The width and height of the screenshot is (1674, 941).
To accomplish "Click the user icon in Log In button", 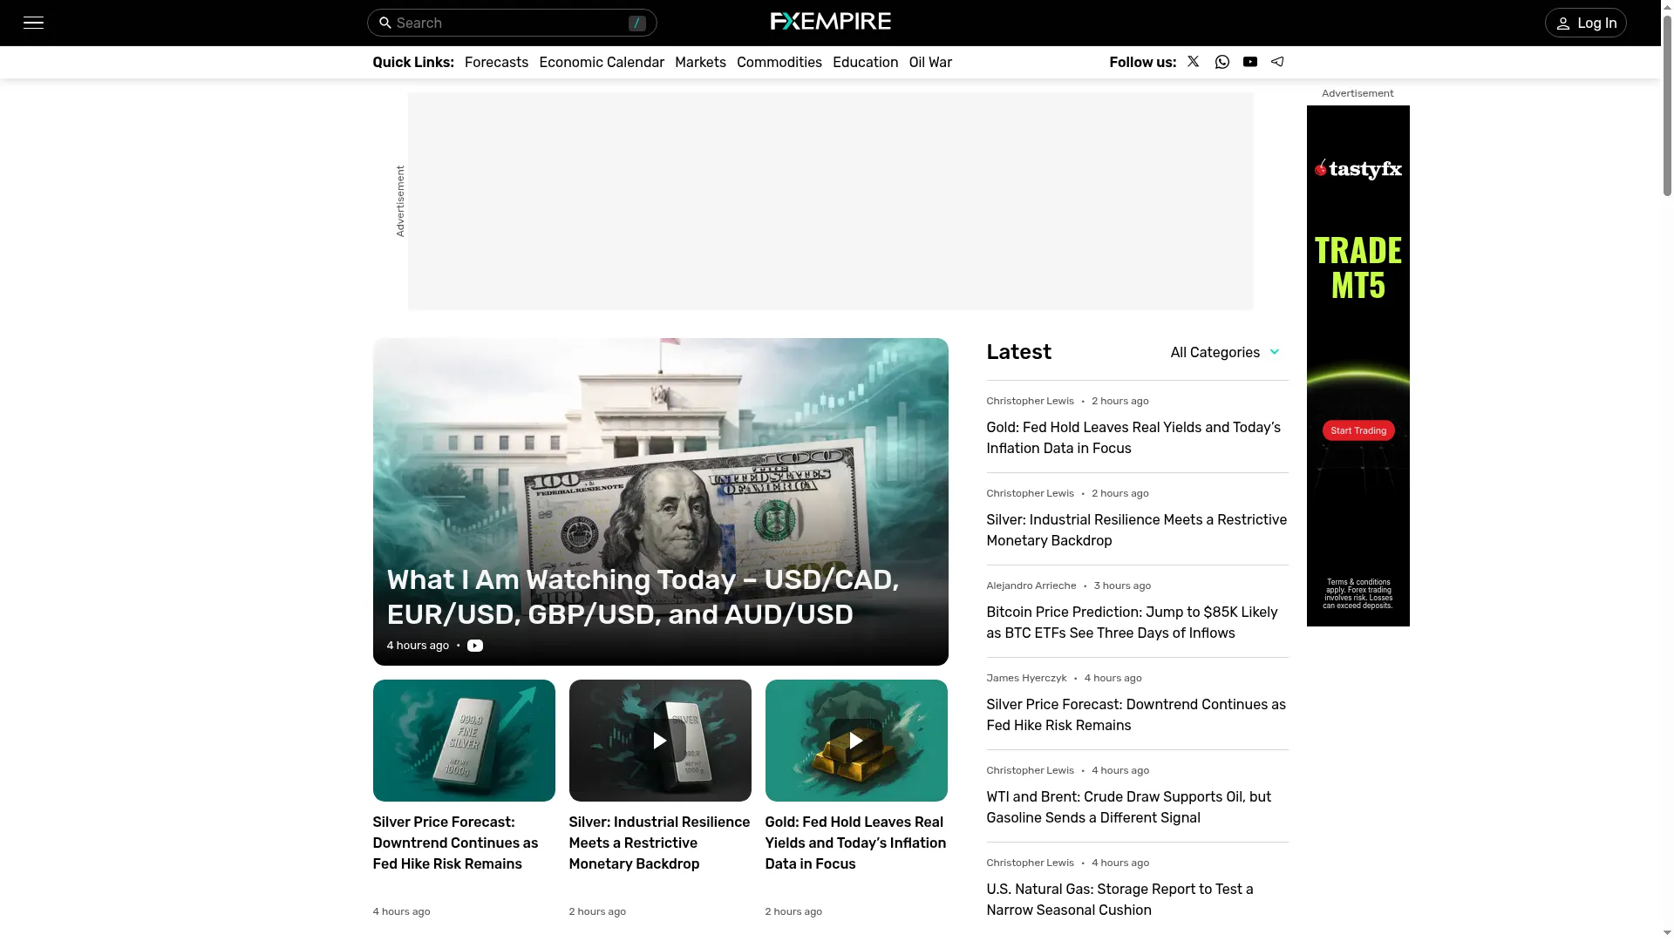I will pos(1563,24).
